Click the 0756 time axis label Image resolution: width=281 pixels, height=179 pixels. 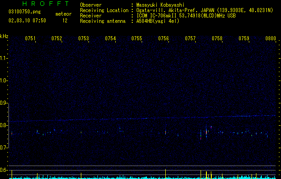tap(164, 38)
